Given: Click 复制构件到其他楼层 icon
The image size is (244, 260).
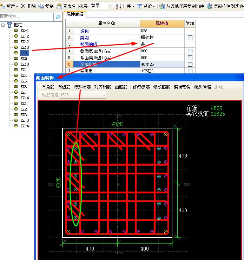Looking at the screenshot, I should point(210,6).
